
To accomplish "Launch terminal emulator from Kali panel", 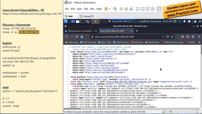I will point(82,21).
